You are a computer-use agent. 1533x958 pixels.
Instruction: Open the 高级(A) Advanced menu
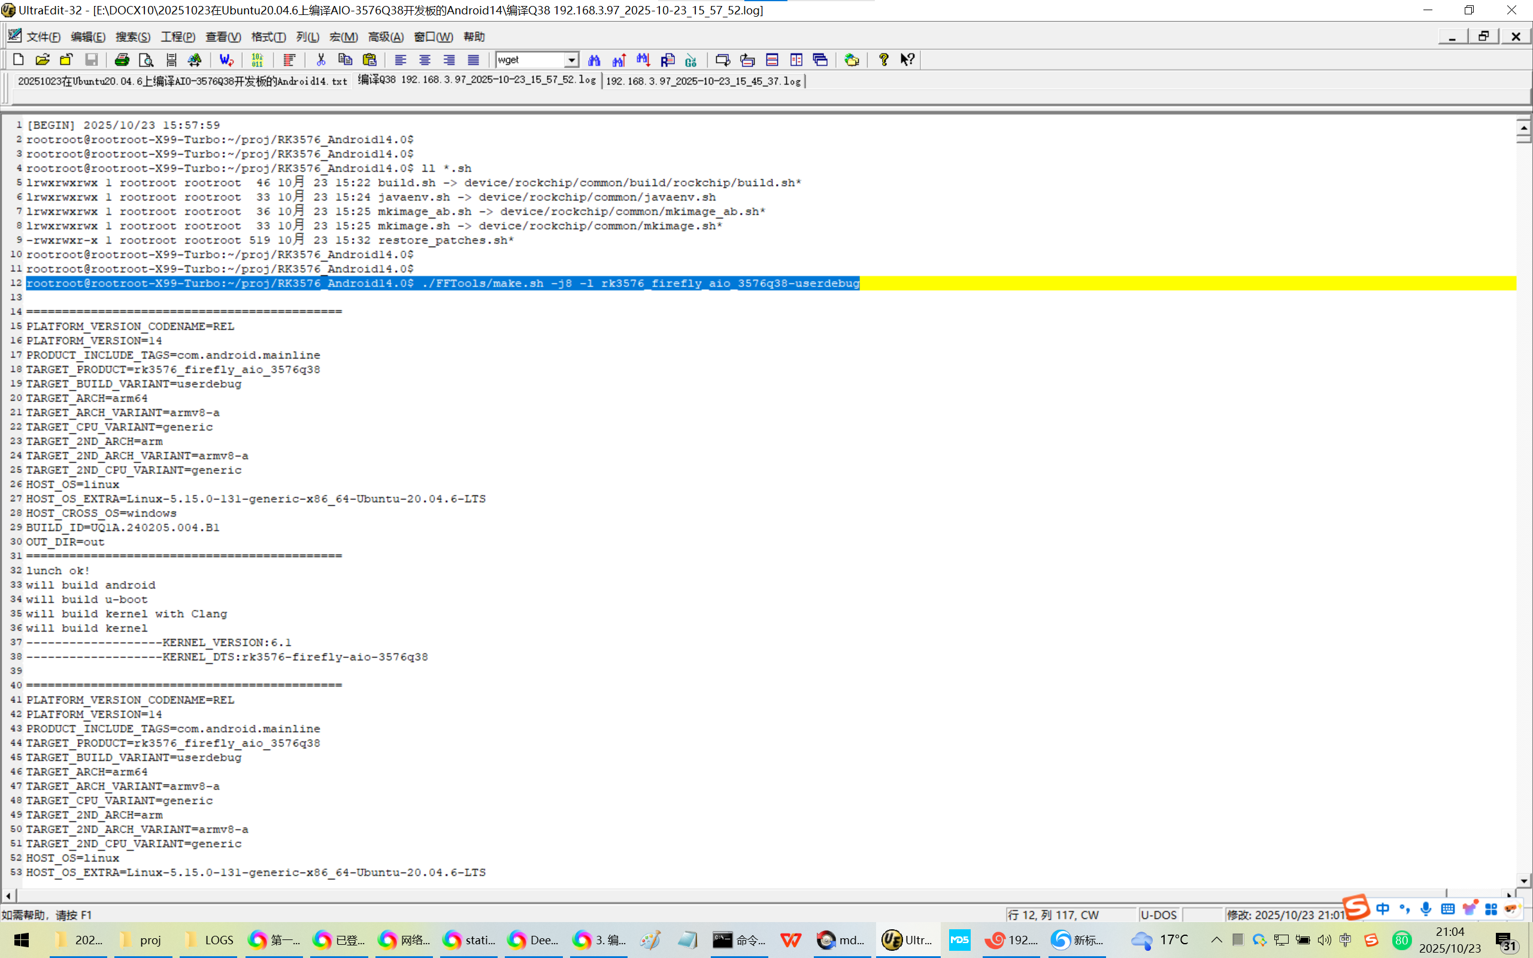coord(385,37)
